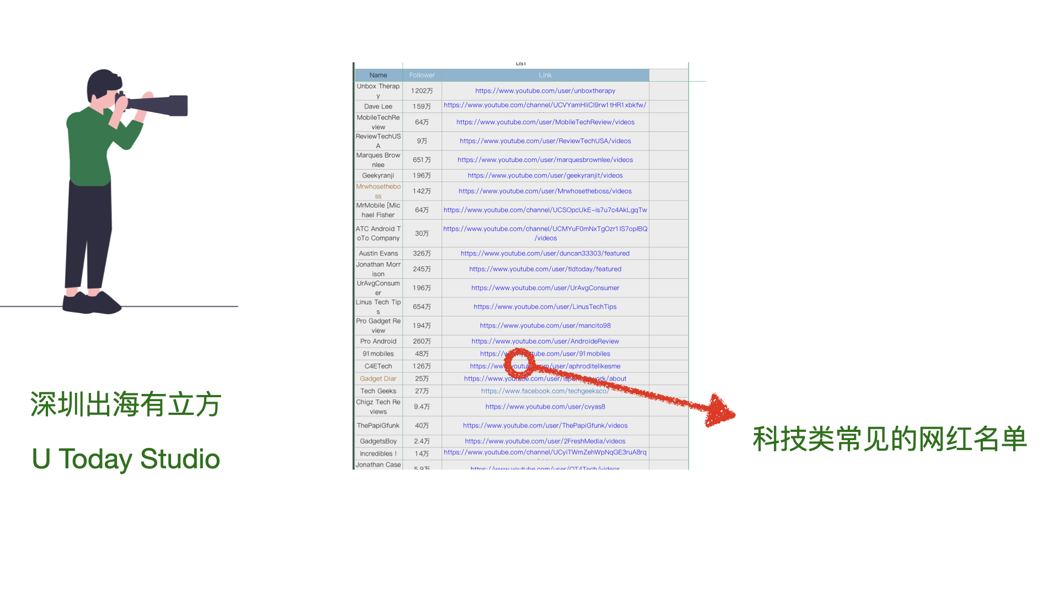1059x595 pixels.
Task: Select the Link column header
Action: click(x=545, y=75)
